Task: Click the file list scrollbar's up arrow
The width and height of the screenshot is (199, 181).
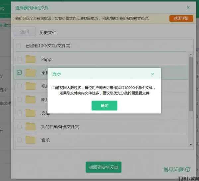Action: pyautogui.click(x=191, y=54)
